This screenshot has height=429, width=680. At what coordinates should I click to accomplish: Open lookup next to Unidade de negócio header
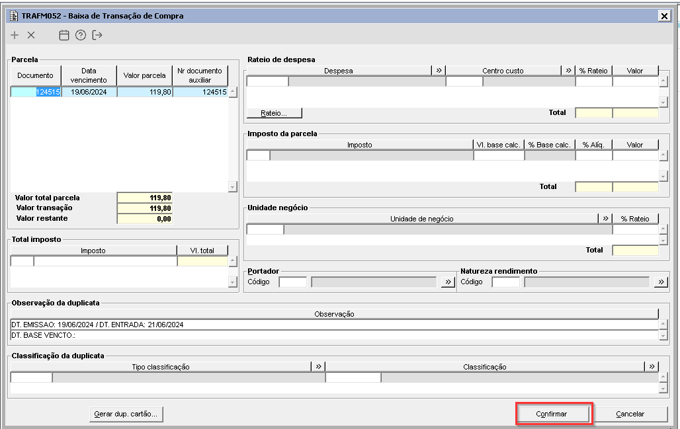pos(605,218)
